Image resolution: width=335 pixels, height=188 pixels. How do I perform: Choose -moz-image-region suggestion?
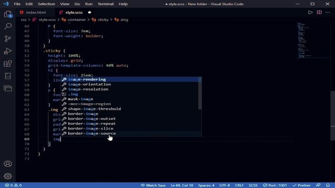click(131, 104)
